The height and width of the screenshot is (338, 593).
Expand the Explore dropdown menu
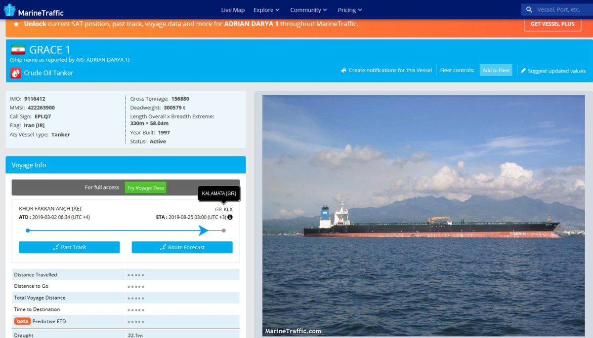point(266,10)
